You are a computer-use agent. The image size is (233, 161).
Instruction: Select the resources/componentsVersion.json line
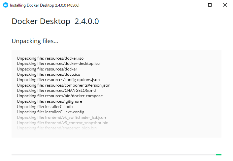[64, 85]
